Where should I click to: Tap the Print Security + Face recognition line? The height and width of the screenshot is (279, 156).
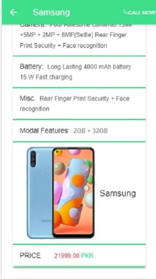tap(63, 46)
